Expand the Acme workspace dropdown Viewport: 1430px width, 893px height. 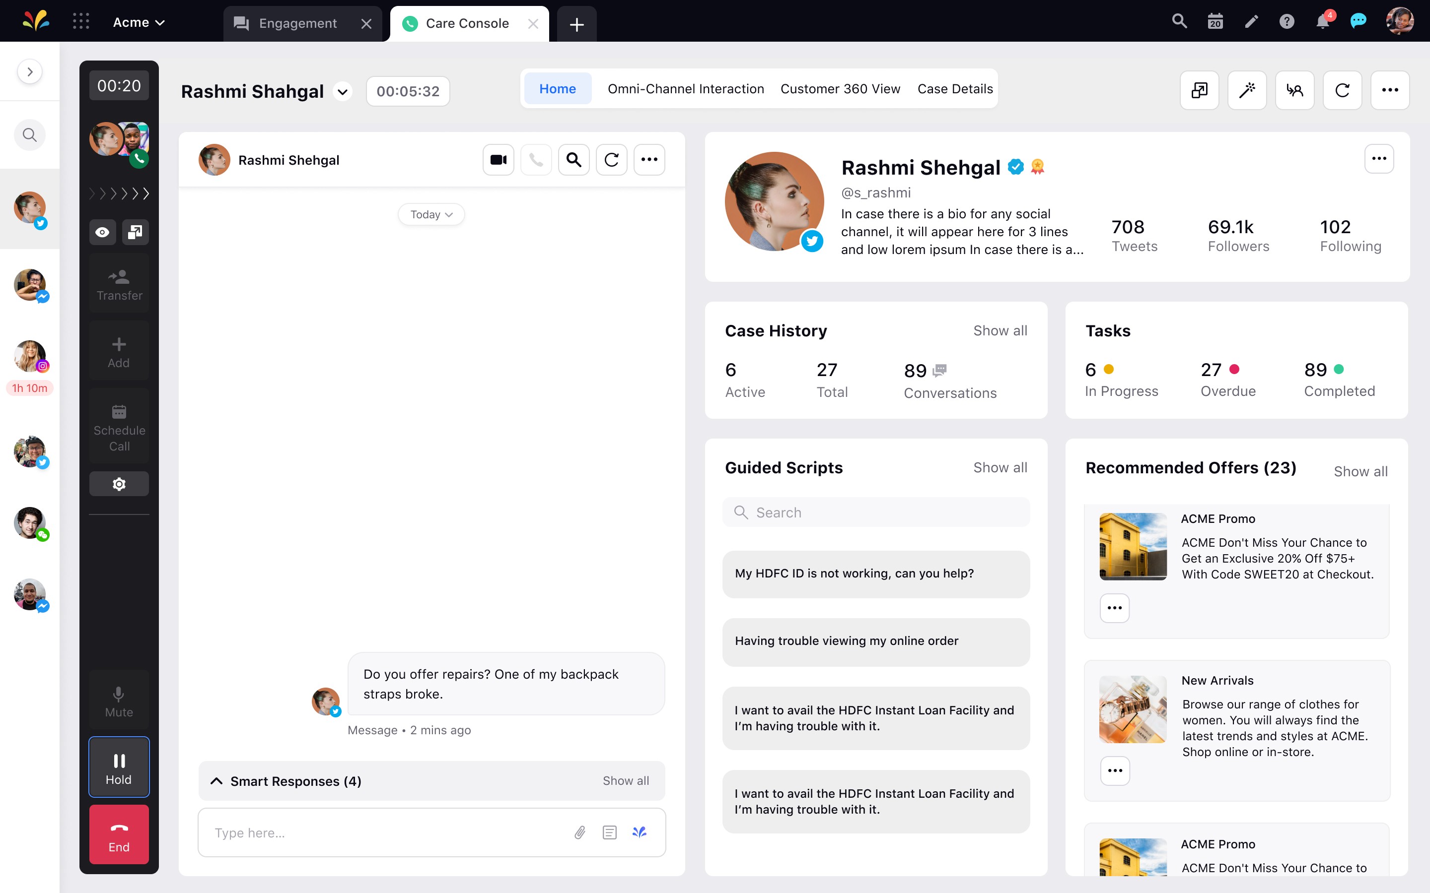click(x=139, y=22)
